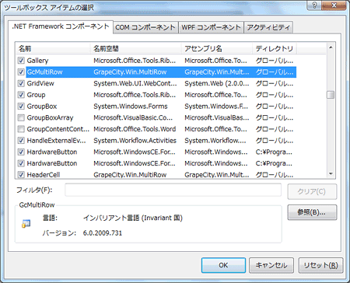This screenshot has height=283, width=350.
Task: Click the OK button
Action: tap(223, 265)
